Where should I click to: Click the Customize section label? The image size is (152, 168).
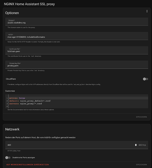(x=10, y=91)
